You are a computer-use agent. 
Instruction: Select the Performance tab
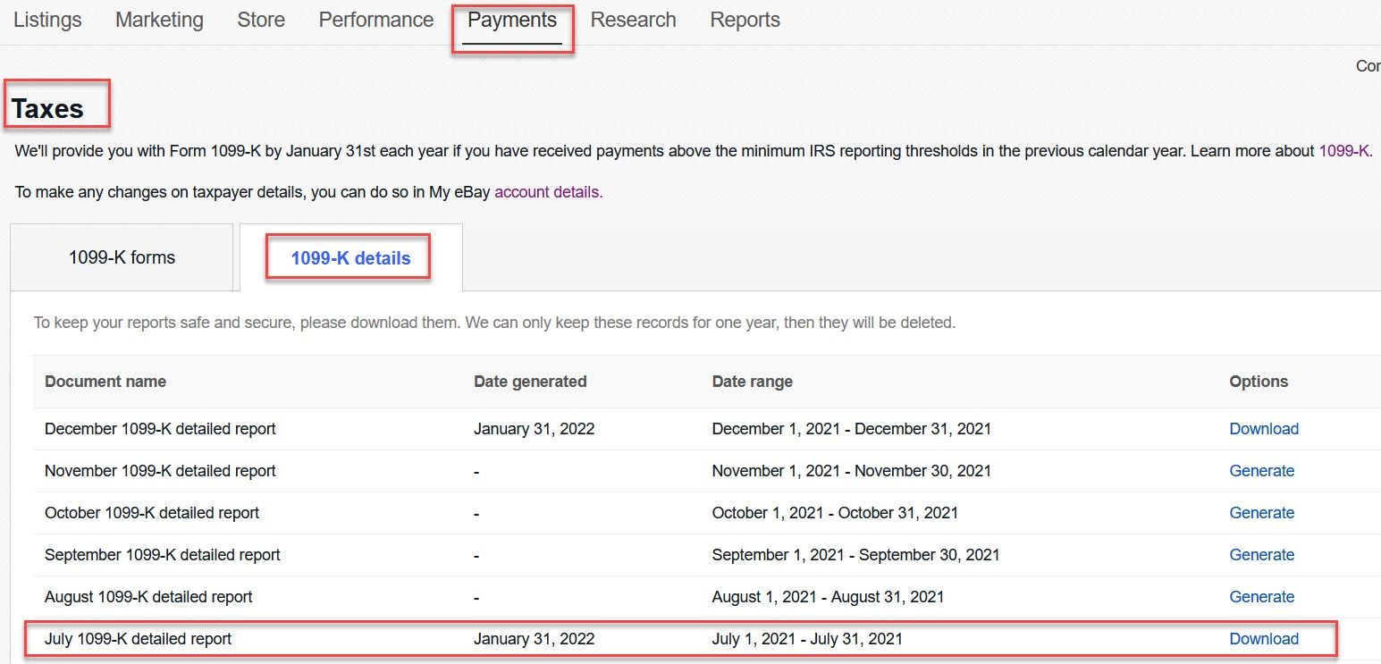376,20
